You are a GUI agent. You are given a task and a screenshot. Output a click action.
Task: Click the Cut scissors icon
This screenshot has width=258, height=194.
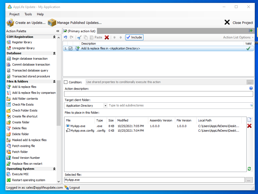(x=79, y=37)
